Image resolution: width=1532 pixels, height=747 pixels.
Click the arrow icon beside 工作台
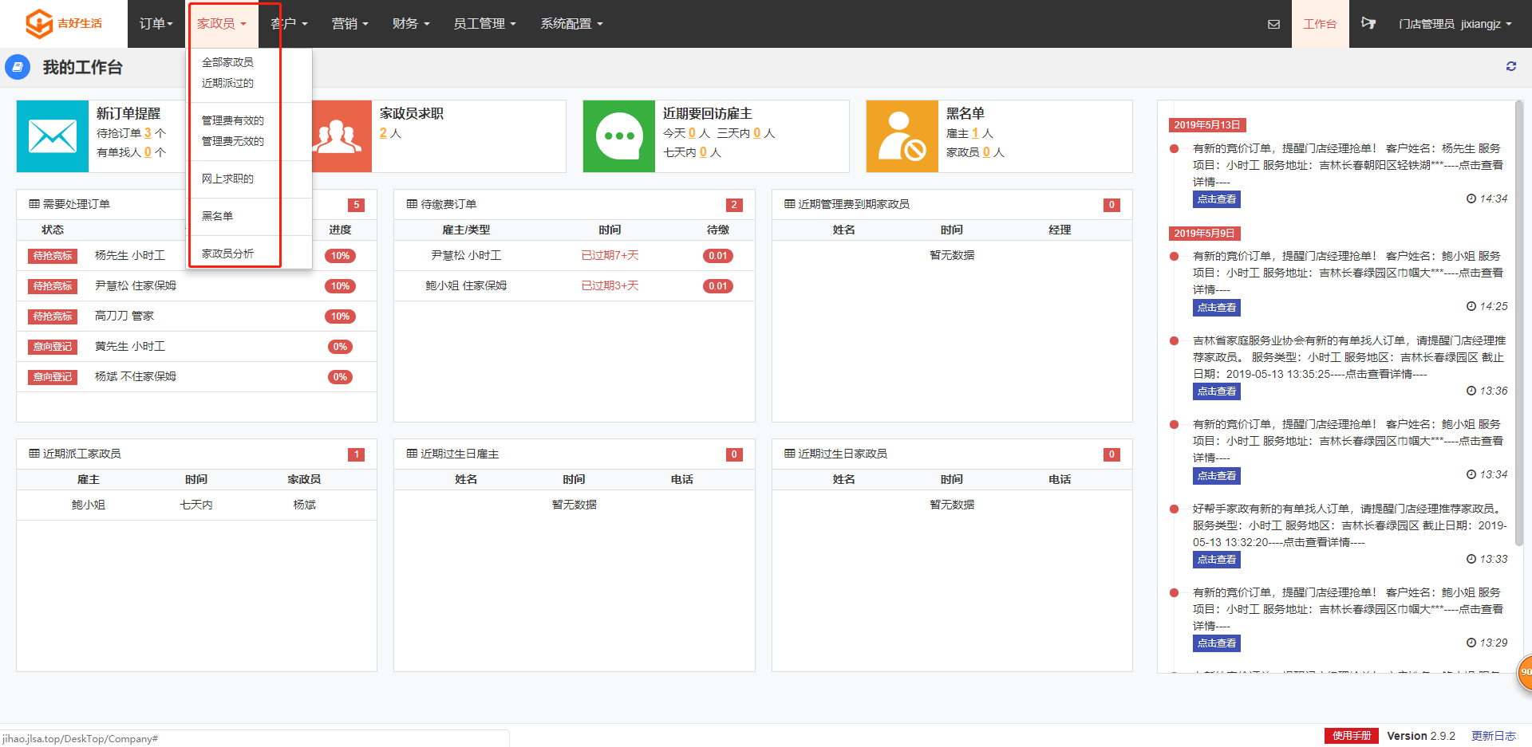1368,23
